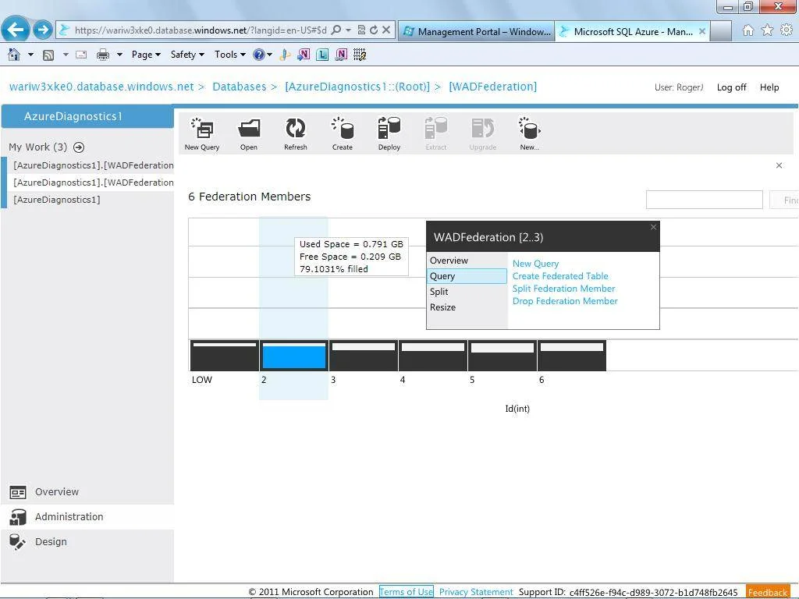Screen dimensions: 799x599
Task: Select Split in the federation popup
Action: coord(467,292)
